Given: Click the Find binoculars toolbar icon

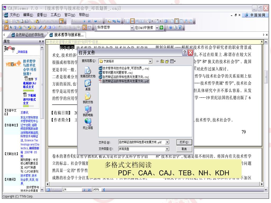Looking at the screenshot, I should (x=109, y=21).
